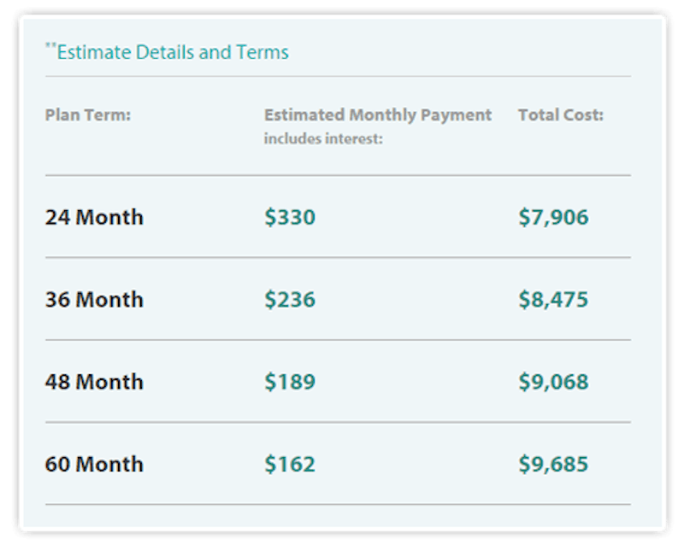Image resolution: width=684 pixels, height=545 pixels.
Task: Click the Estimated Monthly Payment column header
Action: tap(378, 115)
